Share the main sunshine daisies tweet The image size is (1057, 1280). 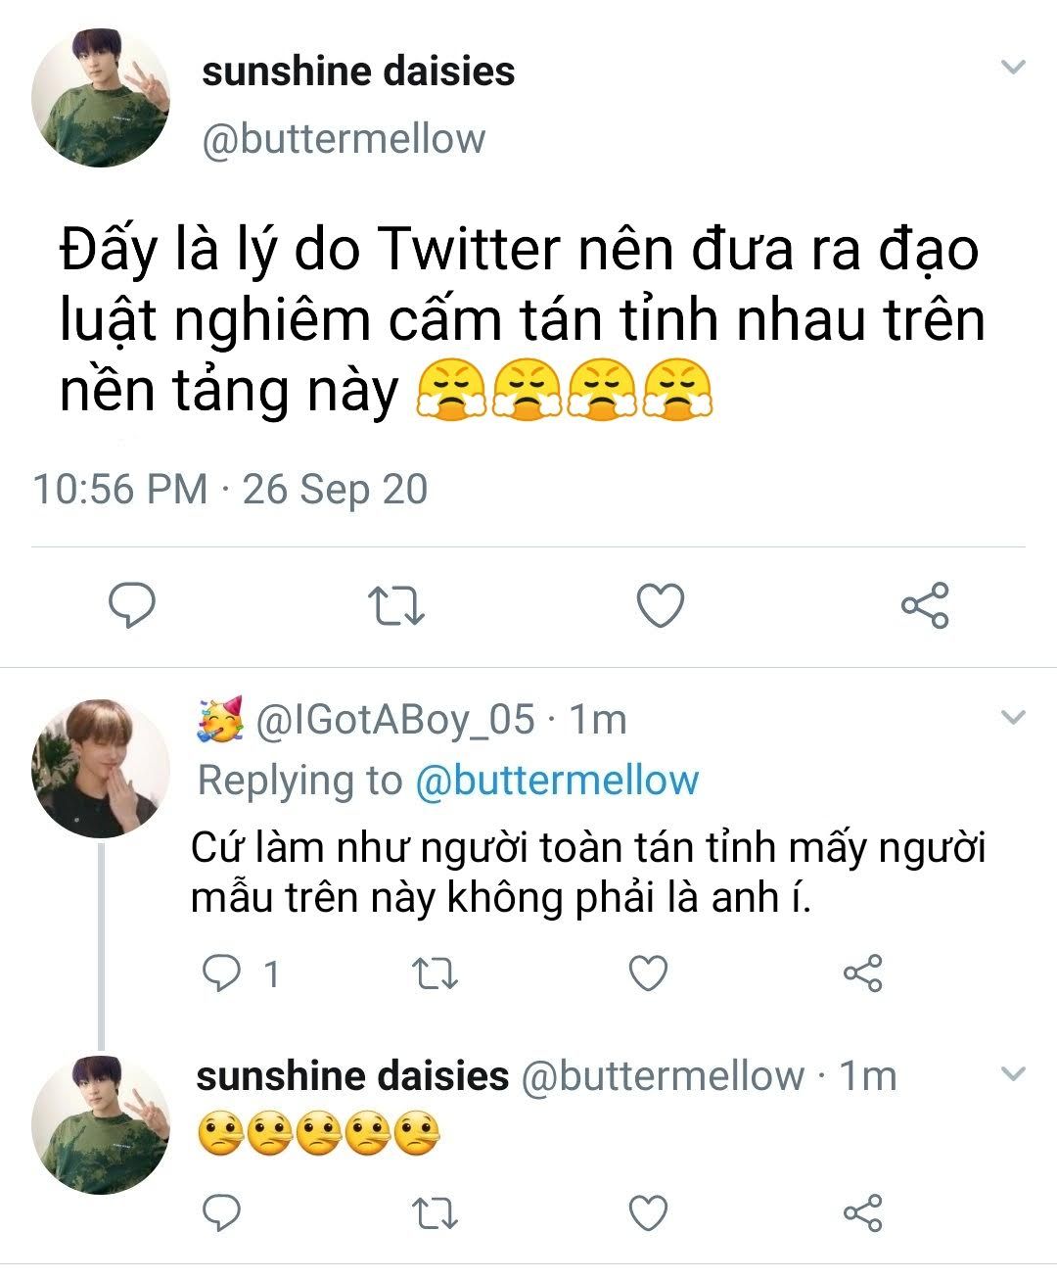925,605
